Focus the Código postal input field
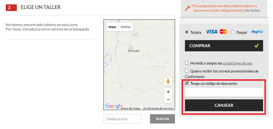The height and width of the screenshot is (129, 273). click(122, 119)
